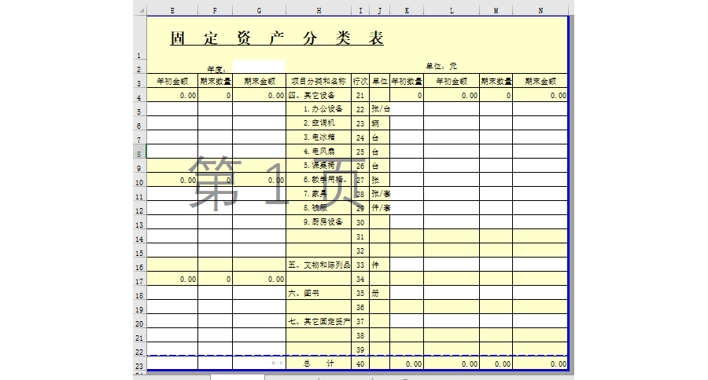
Task: Select the 单位 header cell in column J
Action: pyautogui.click(x=380, y=81)
